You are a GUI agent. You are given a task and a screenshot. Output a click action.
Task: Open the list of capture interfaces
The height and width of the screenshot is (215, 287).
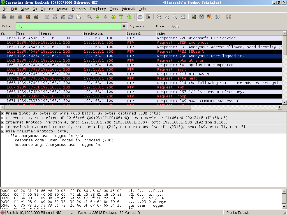coord(4,17)
